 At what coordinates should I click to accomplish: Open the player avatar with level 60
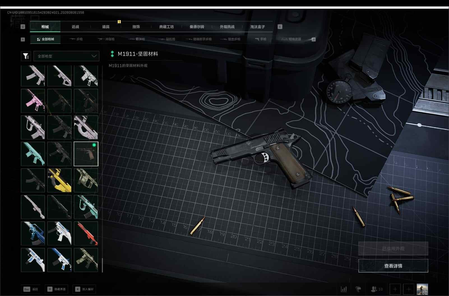coord(422,289)
